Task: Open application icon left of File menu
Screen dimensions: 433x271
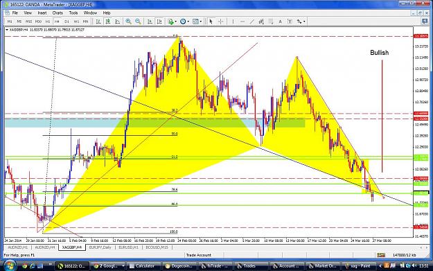Action: [x=7, y=12]
